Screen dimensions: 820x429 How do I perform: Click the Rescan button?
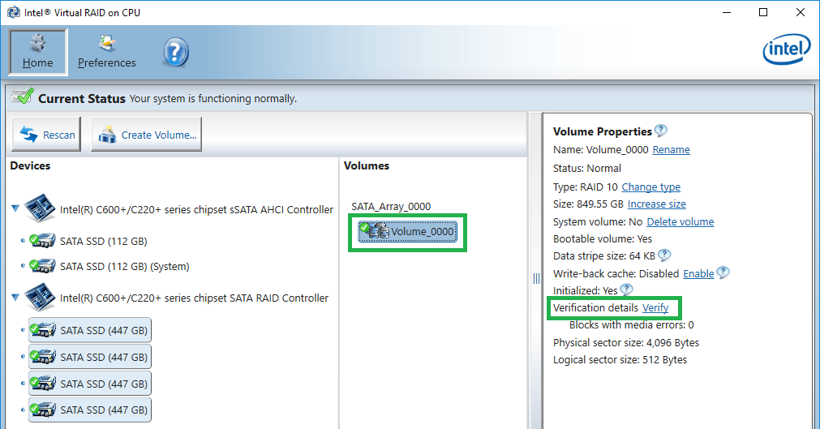pos(48,135)
